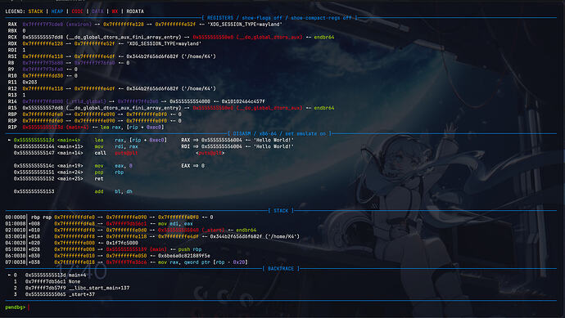Click 0x1f7fc5000 in stack row 04:0020
Viewport: 565px width, 318px height.
click(x=122, y=243)
